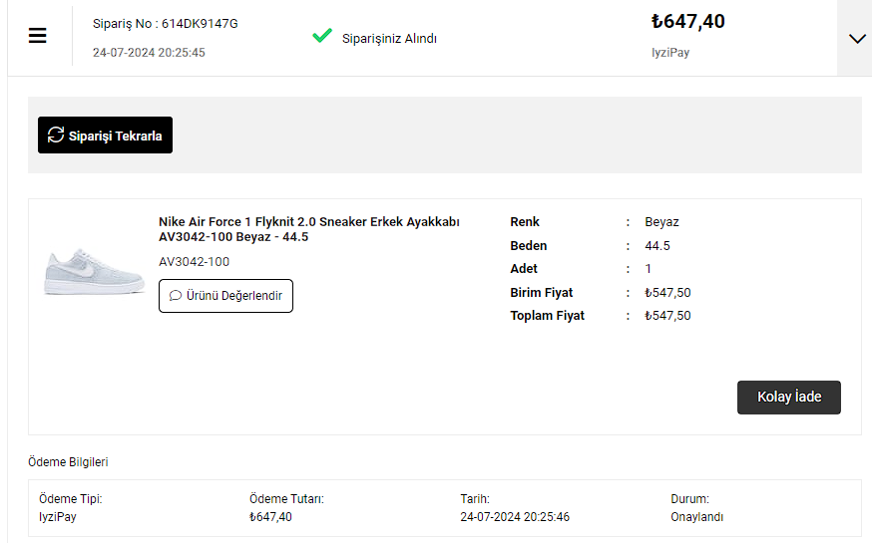Click the Ürünü Değerlendir button
872x543 pixels.
[x=225, y=296]
